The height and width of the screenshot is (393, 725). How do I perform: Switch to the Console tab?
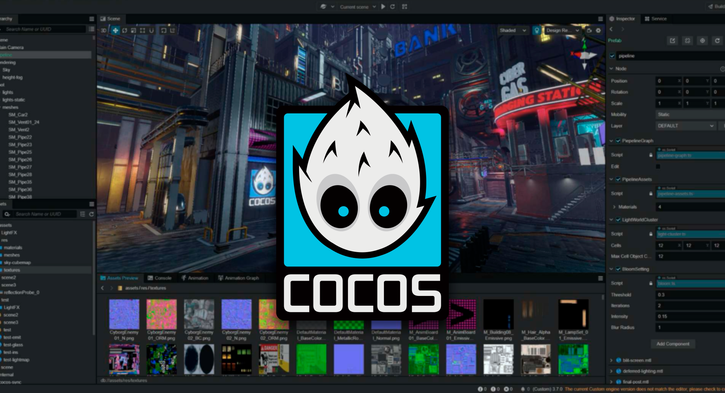pos(159,278)
